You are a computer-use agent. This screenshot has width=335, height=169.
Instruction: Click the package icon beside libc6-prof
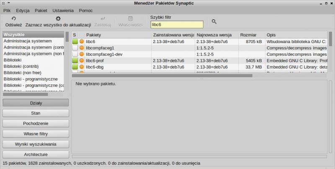82,61
